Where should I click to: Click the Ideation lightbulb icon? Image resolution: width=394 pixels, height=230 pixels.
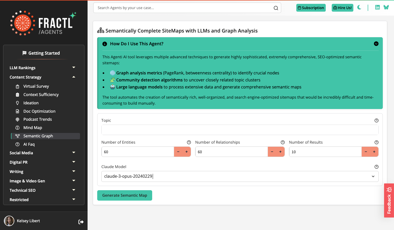click(x=18, y=103)
